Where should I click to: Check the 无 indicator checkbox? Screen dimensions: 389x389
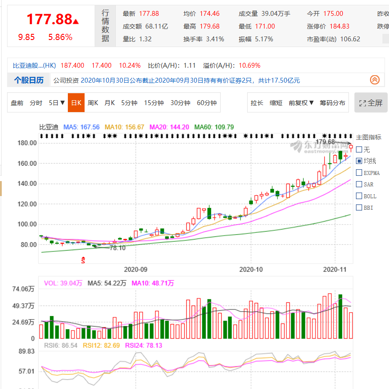click(x=359, y=149)
